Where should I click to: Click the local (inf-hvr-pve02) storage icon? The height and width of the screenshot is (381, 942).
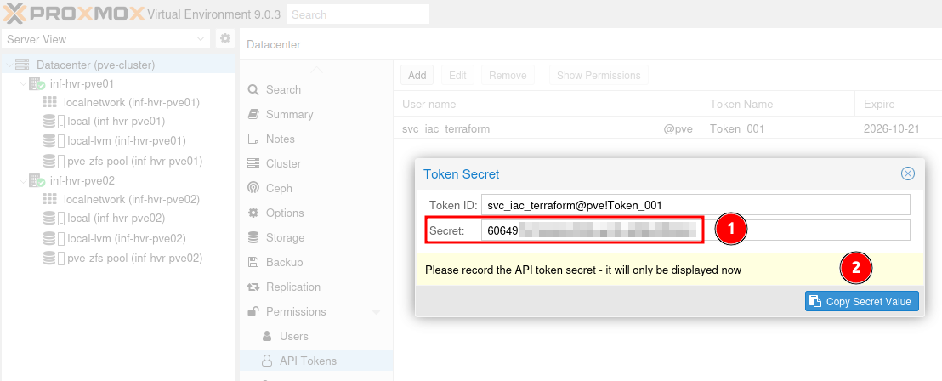pyautogui.click(x=54, y=219)
